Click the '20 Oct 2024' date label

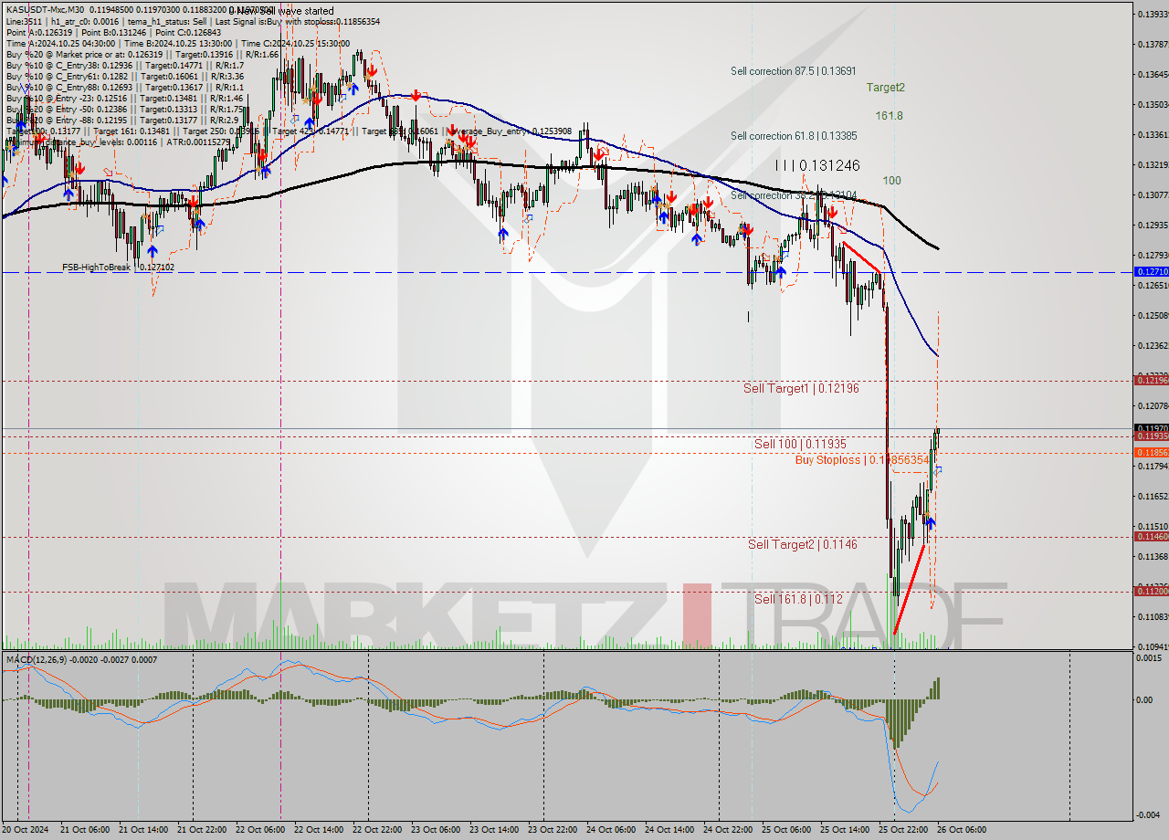coord(27,830)
